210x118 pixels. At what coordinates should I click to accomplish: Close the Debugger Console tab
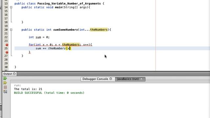(x=111, y=79)
